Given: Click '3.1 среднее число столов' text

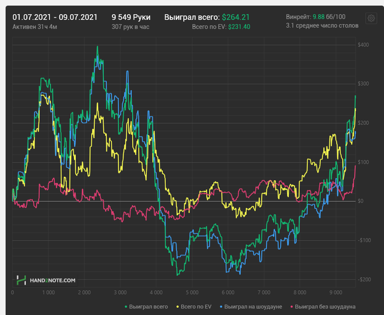Looking at the screenshot, I should (322, 25).
